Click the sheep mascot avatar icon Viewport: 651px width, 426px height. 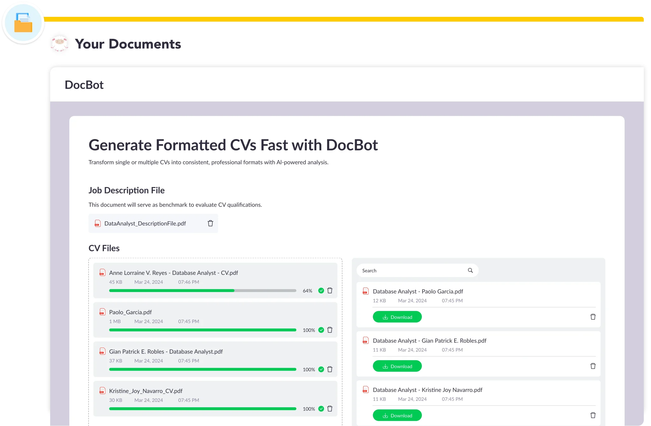[59, 44]
